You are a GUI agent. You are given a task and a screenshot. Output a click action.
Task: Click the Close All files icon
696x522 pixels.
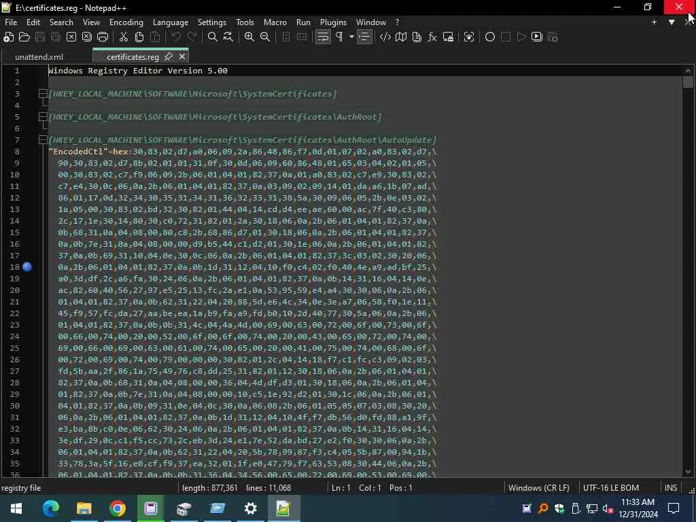tap(87, 37)
